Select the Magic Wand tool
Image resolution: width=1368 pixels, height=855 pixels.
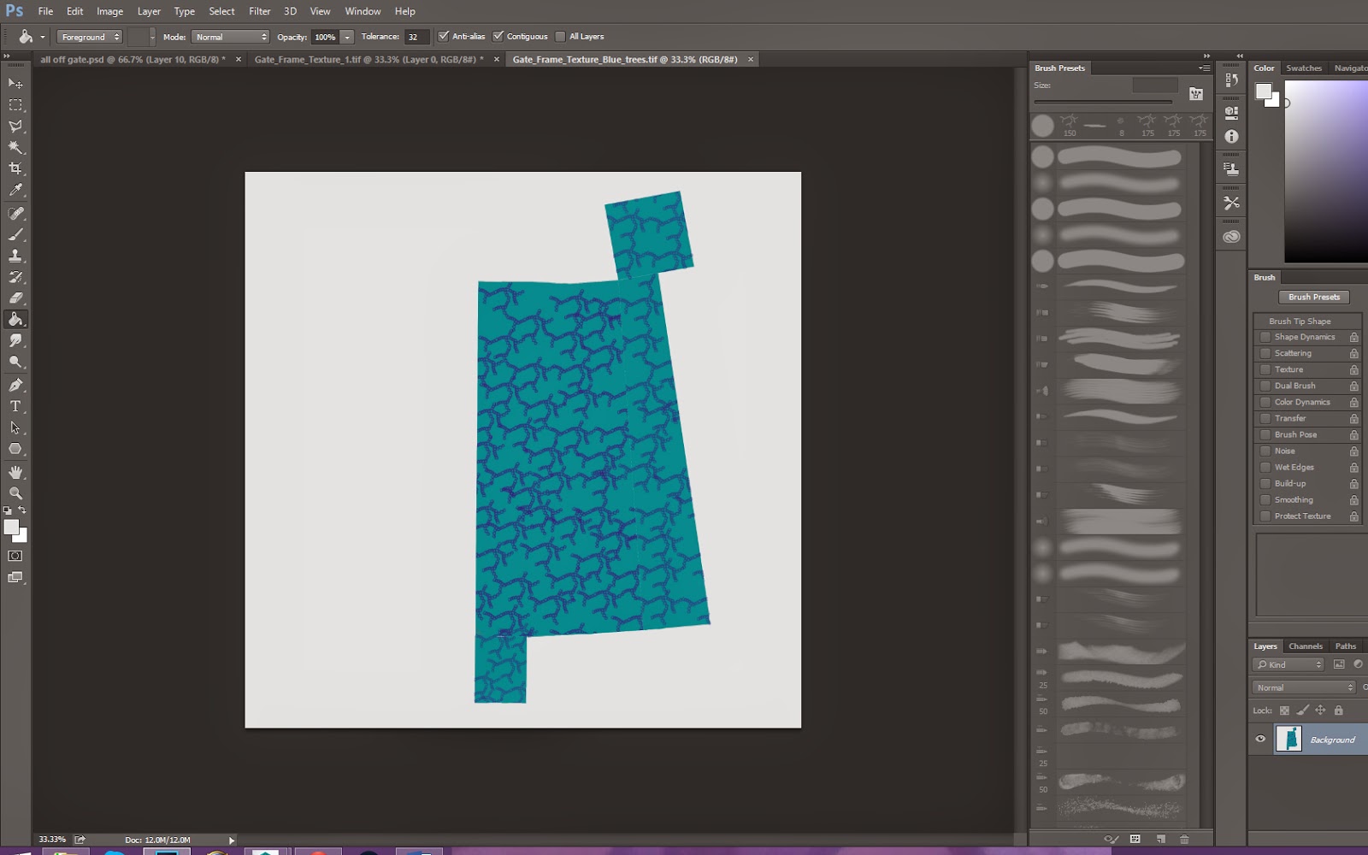pyautogui.click(x=15, y=147)
